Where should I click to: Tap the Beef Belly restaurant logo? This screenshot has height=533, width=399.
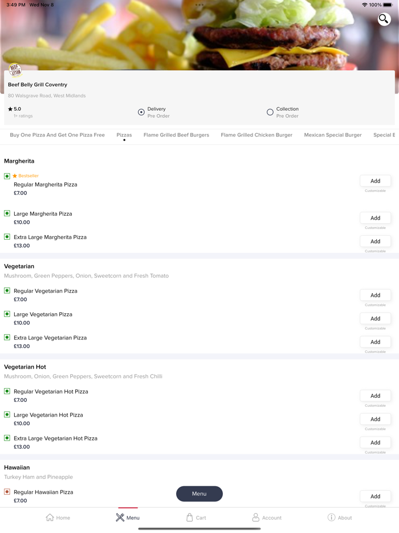(15, 70)
